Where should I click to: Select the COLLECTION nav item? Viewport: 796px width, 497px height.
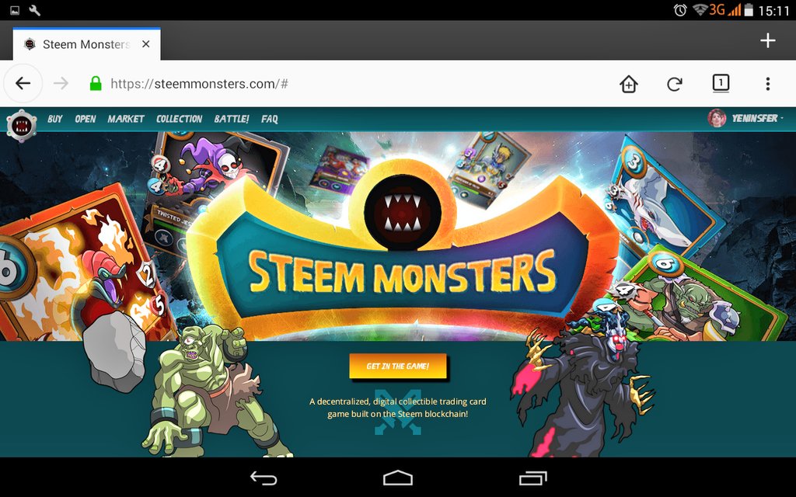179,119
